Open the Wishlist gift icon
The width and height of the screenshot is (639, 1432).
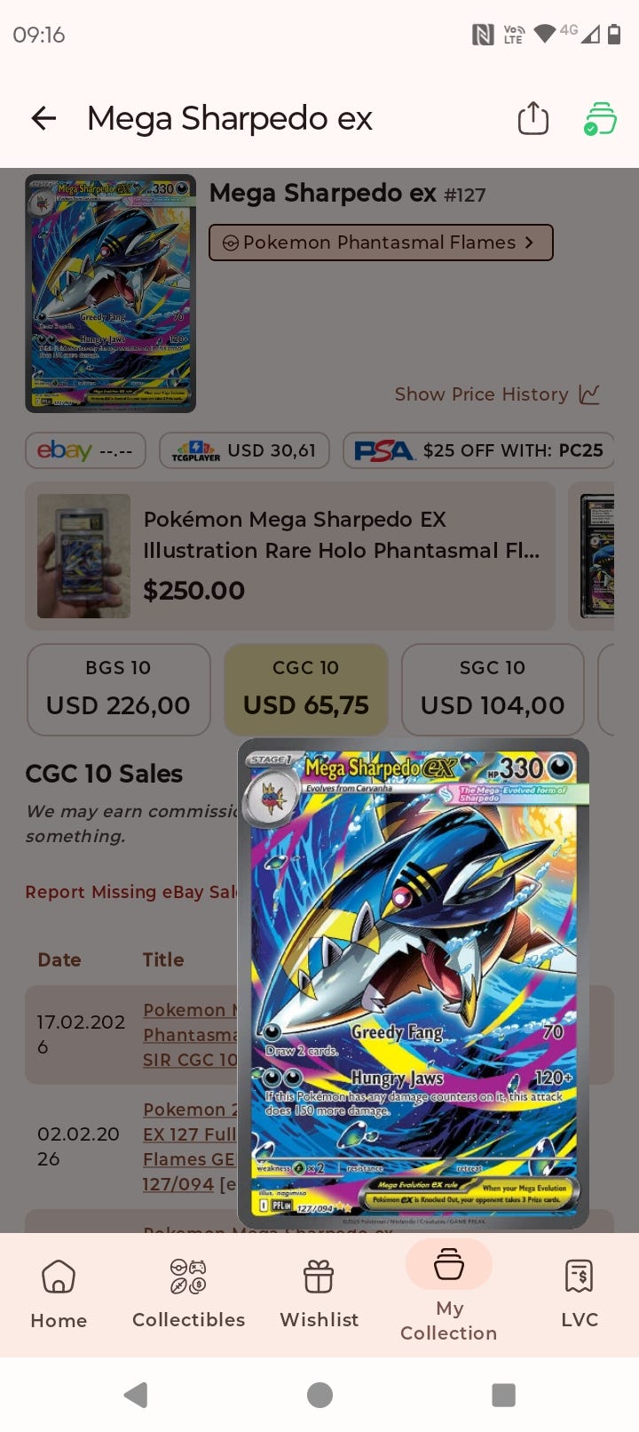[319, 1277]
